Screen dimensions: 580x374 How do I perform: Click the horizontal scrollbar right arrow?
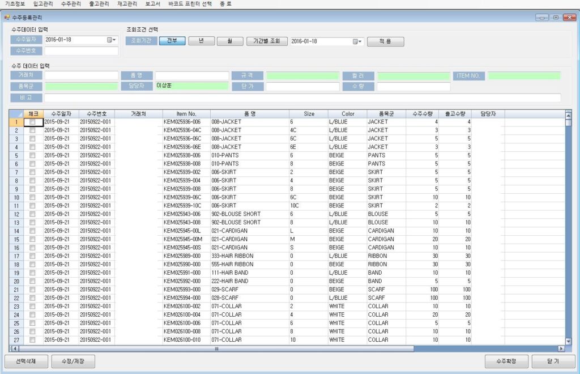click(x=561, y=349)
